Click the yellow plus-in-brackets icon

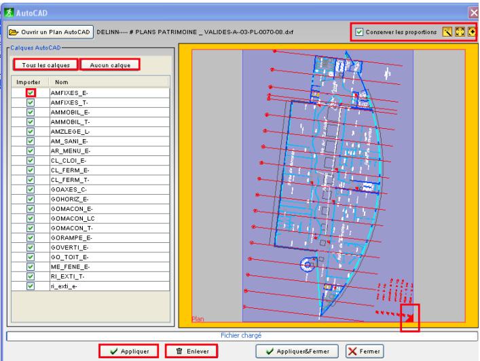(472, 32)
